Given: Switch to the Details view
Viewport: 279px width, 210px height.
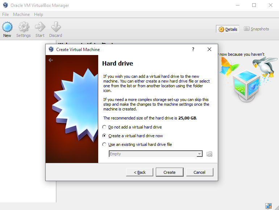Looking at the screenshot, I should pyautogui.click(x=228, y=29).
